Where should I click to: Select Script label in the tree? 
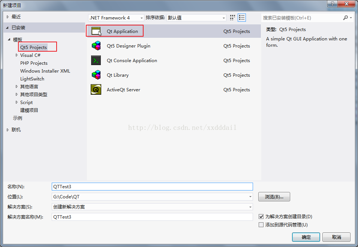click(27, 102)
